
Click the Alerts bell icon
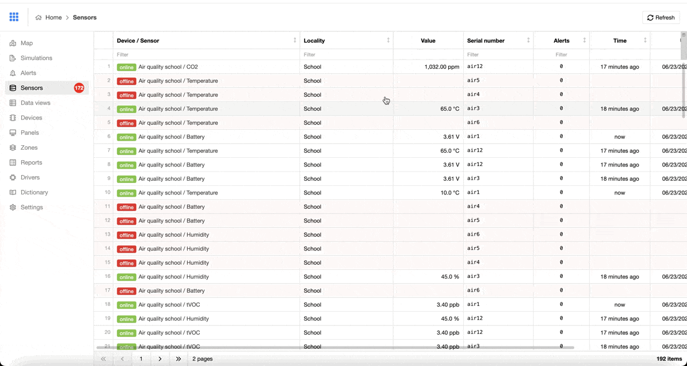click(x=13, y=73)
